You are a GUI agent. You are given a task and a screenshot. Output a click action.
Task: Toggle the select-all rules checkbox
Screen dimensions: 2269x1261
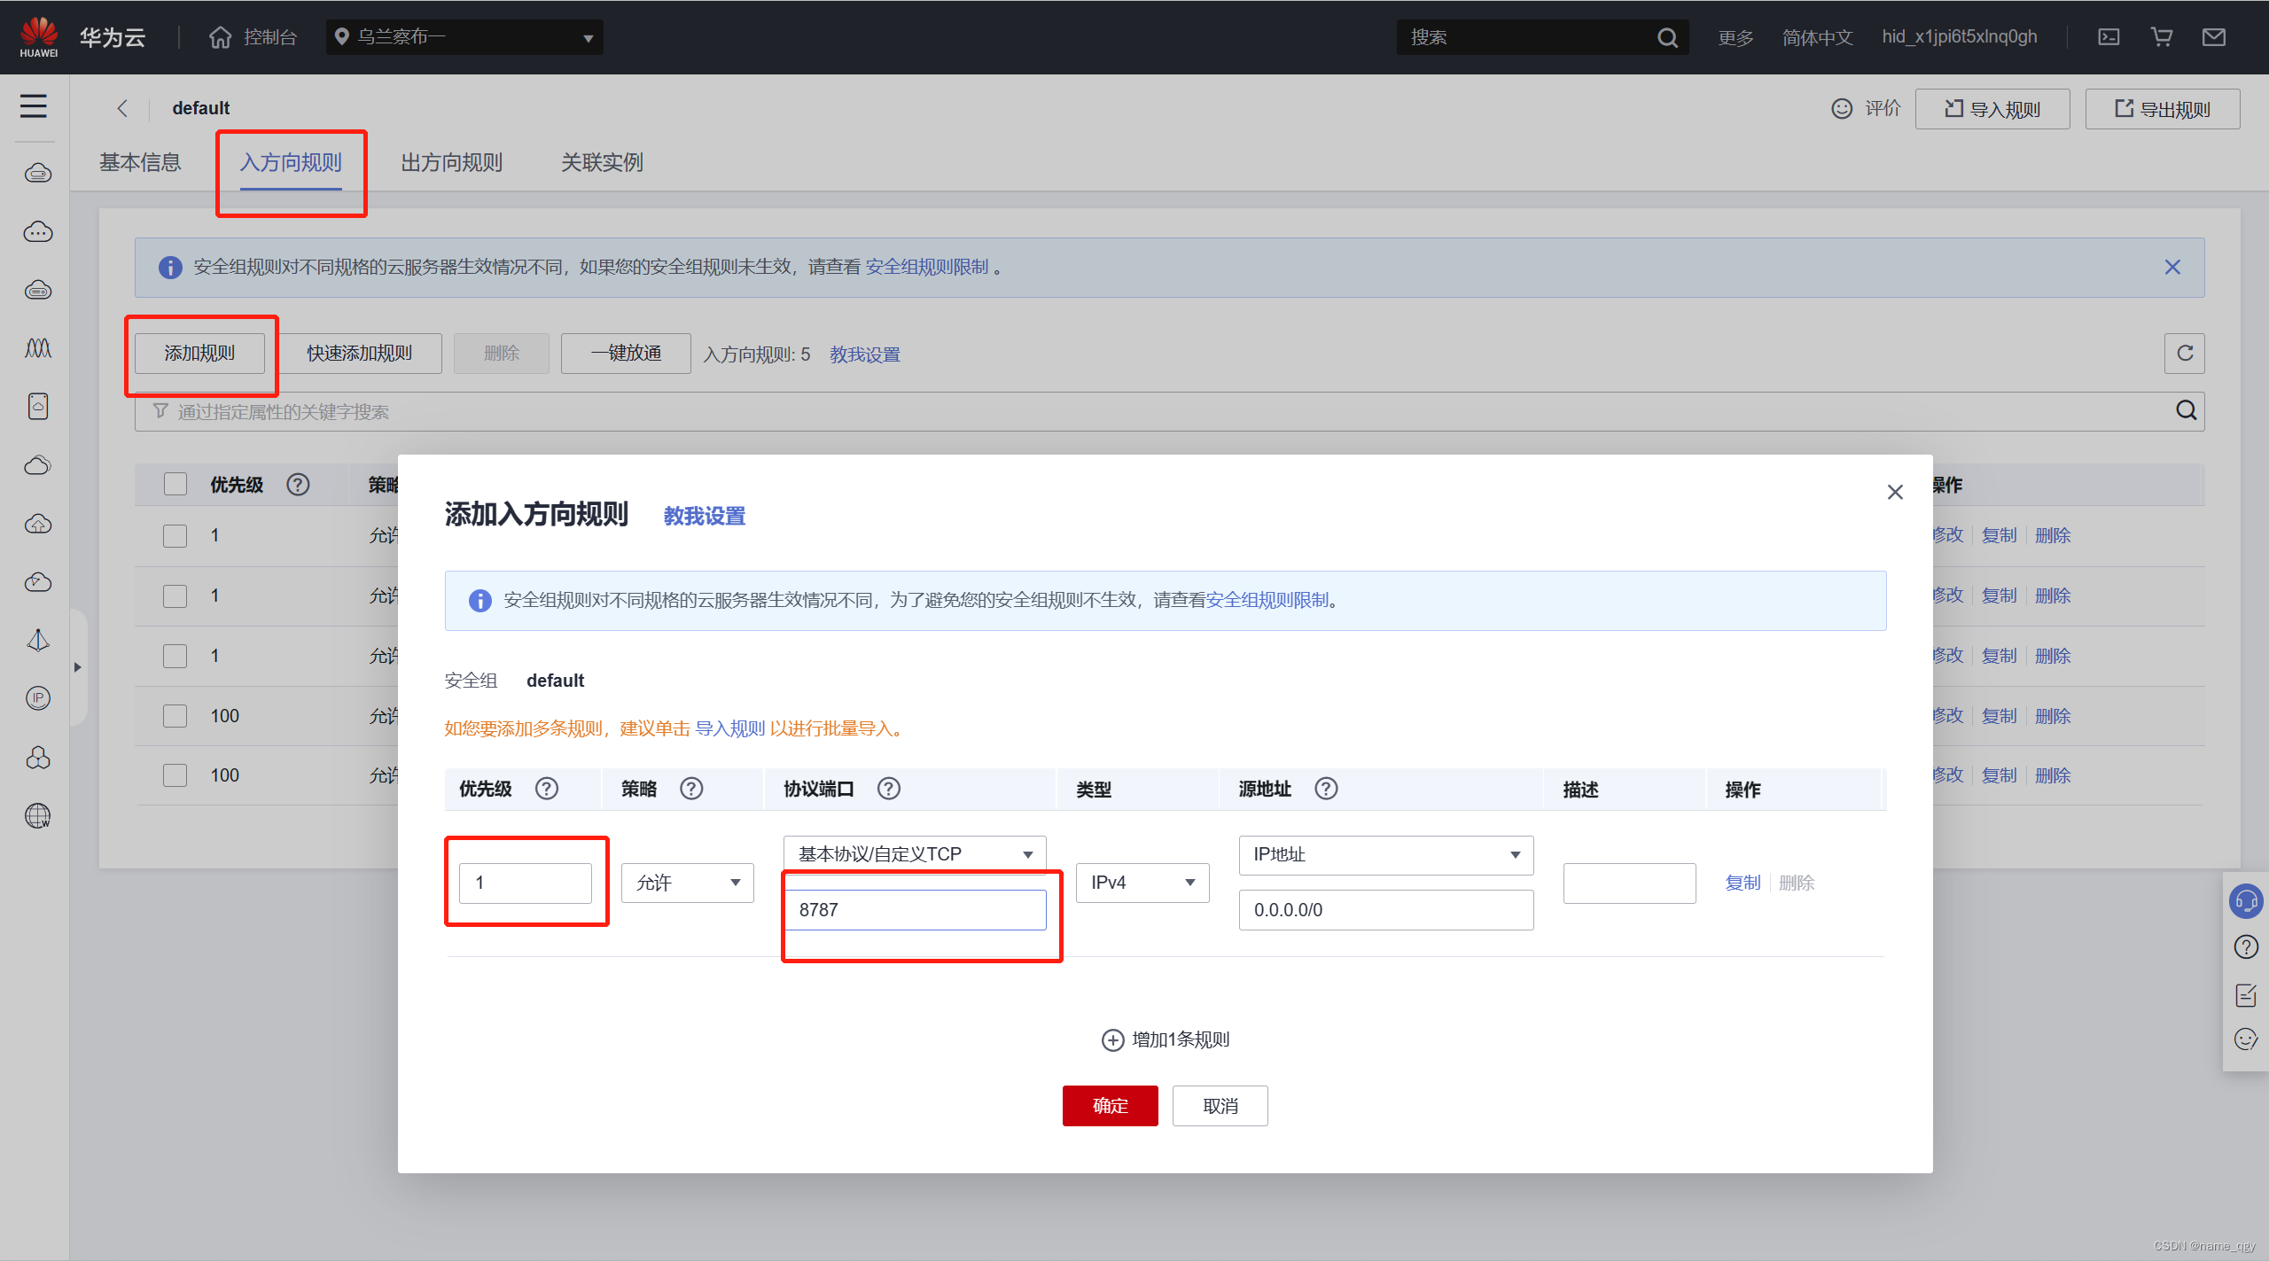coord(175,484)
